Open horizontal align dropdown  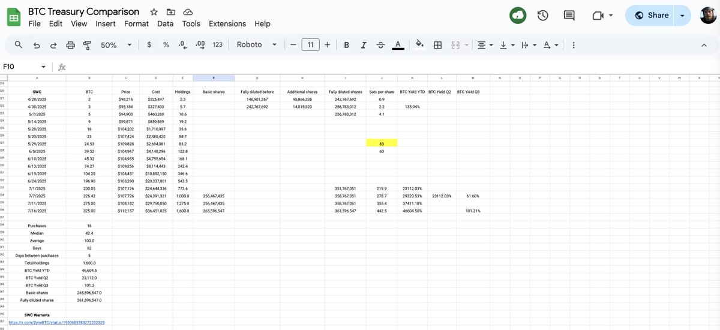(484, 45)
